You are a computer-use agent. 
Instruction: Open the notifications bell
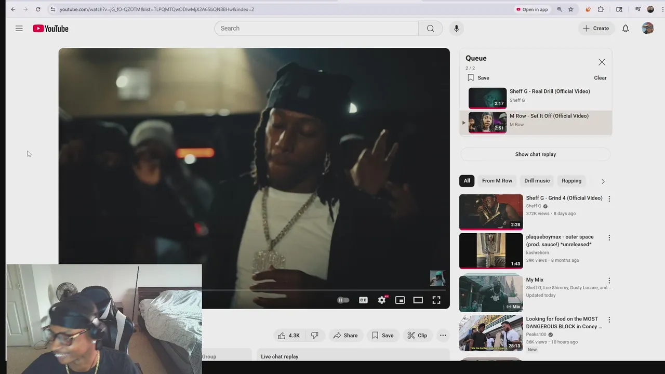coord(626,29)
